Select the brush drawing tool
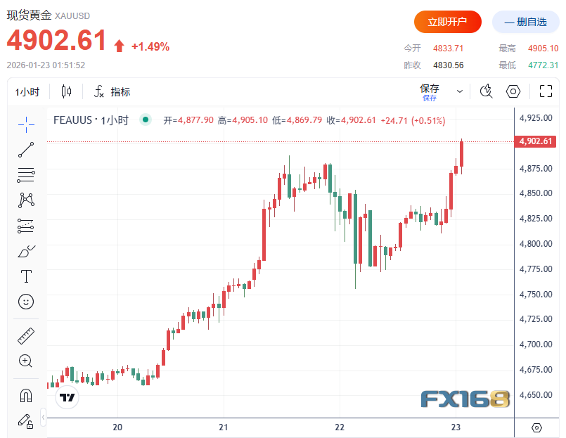This screenshot has height=438, width=566. pyautogui.click(x=25, y=250)
